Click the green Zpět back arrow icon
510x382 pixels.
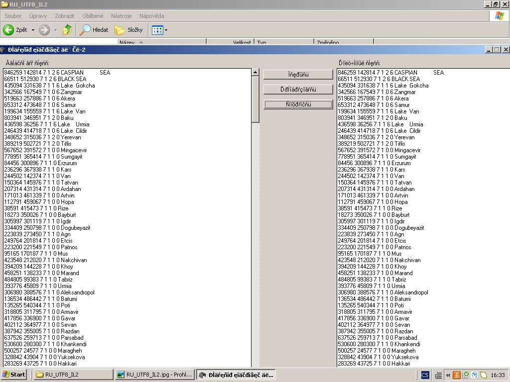click(x=8, y=30)
